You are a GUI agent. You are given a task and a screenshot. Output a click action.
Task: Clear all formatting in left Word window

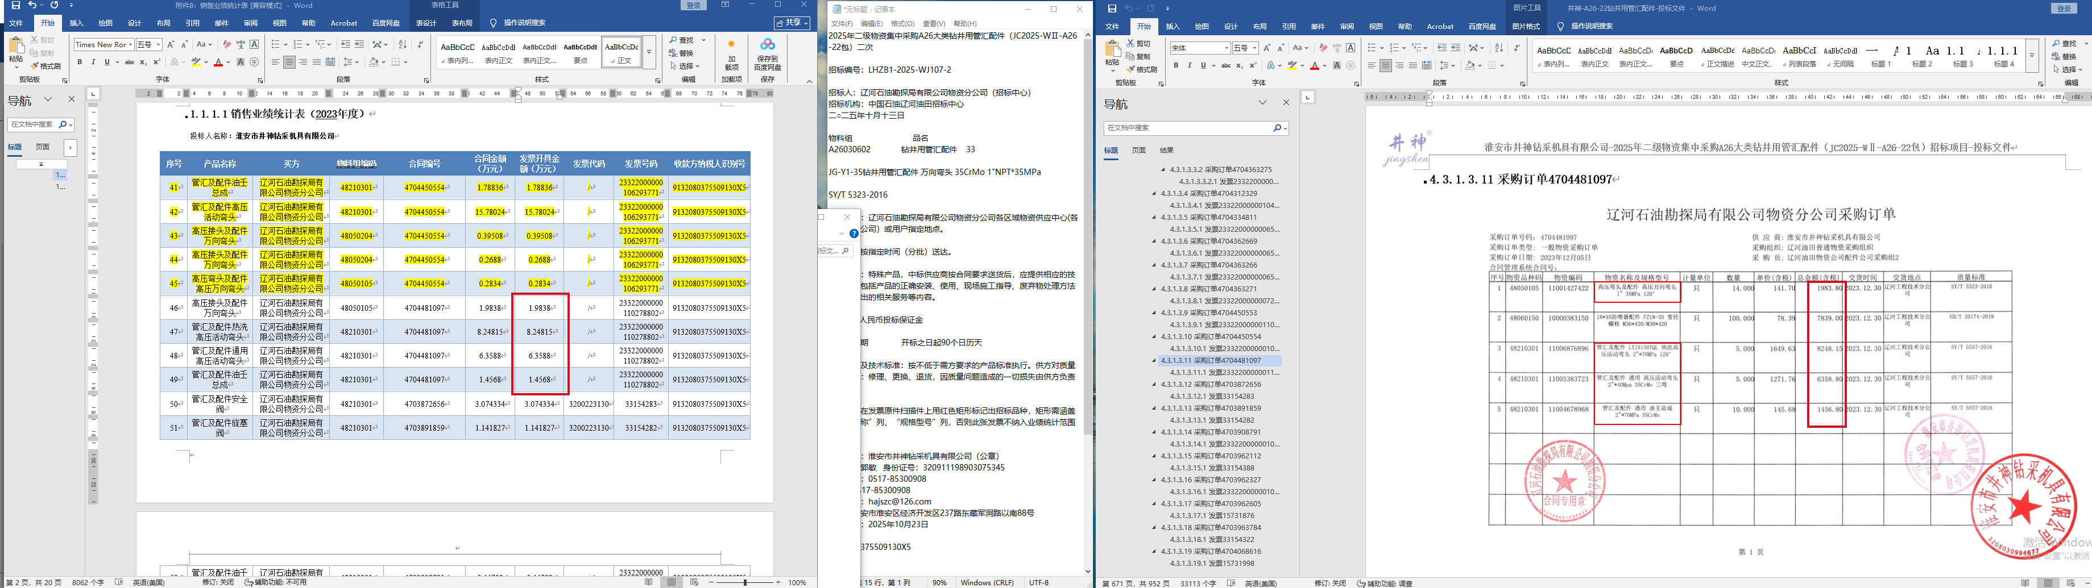coord(226,45)
